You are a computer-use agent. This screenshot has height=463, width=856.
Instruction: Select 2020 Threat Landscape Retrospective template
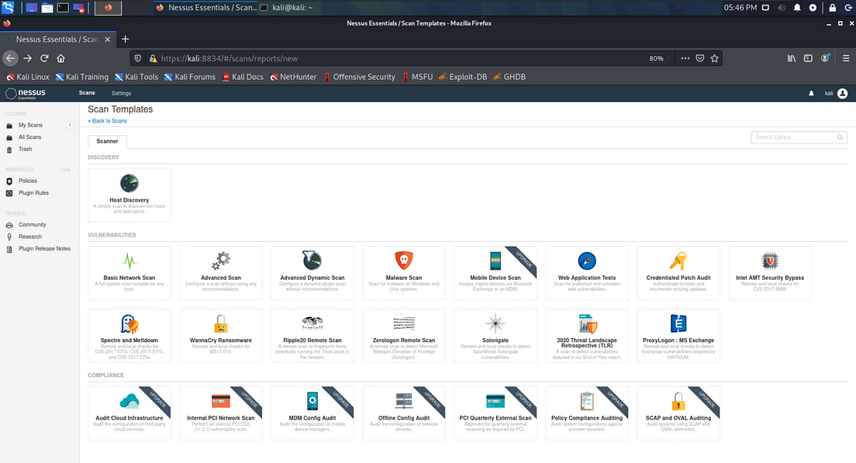pyautogui.click(x=587, y=335)
